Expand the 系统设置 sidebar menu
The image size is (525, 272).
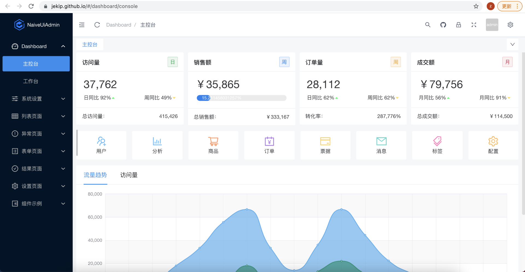pos(36,99)
